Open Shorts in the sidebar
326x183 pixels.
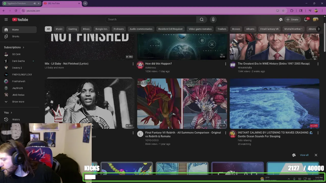click(x=19, y=36)
